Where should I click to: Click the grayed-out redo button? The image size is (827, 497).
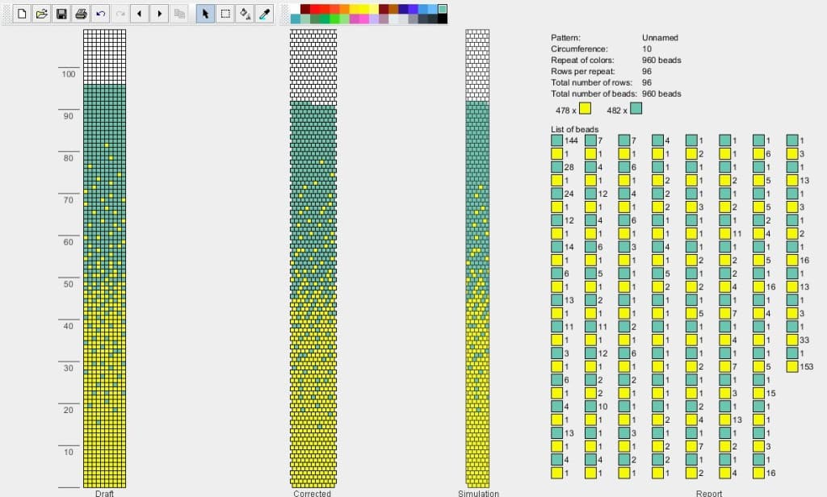pos(120,14)
